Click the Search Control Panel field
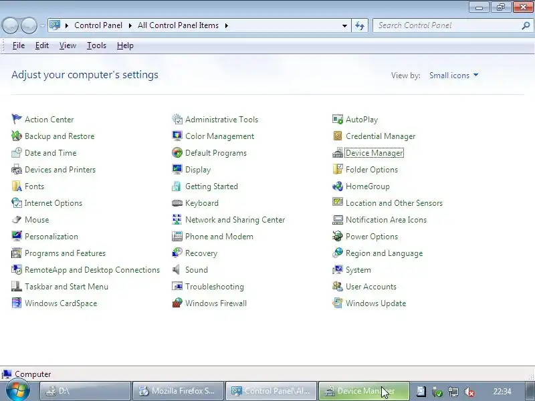This screenshot has width=535, height=401. [447, 25]
